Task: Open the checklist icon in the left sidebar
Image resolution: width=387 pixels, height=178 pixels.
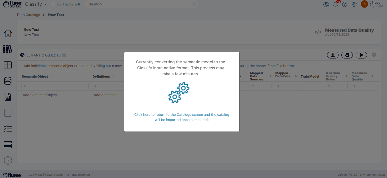Action: [8, 129]
